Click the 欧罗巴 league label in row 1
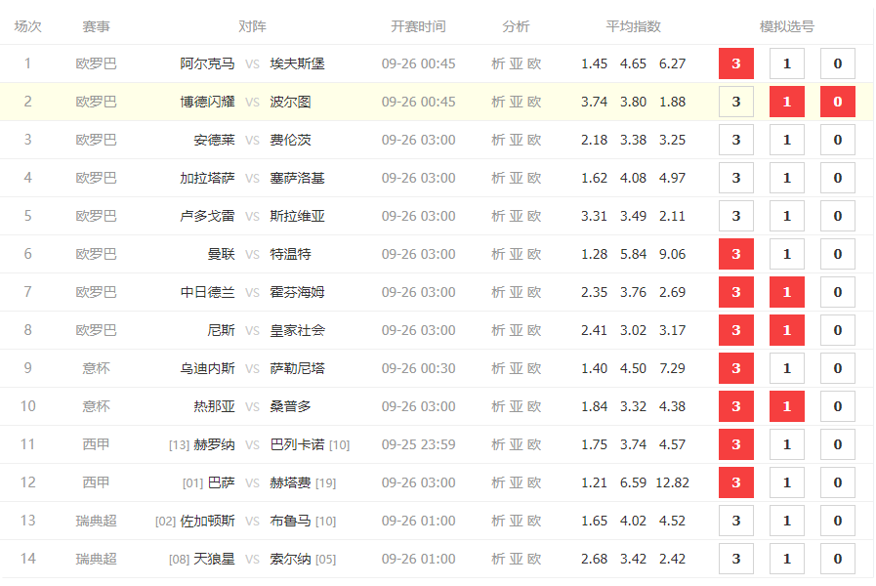 96,63
